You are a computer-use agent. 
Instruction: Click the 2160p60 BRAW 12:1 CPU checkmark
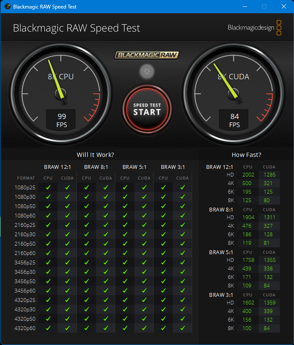pyautogui.click(x=48, y=253)
